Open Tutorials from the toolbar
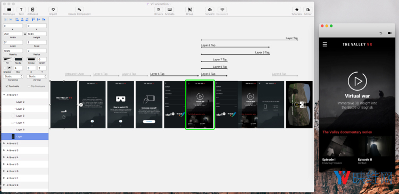The width and height of the screenshot is (399, 194). [x=296, y=10]
